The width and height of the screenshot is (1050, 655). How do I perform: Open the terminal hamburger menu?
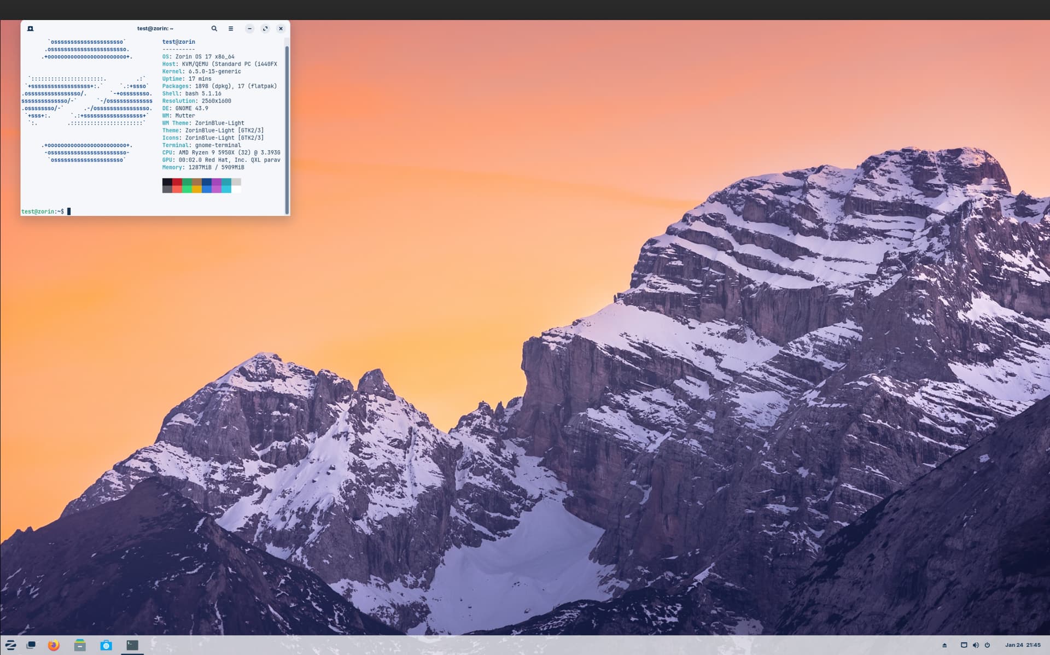point(231,28)
